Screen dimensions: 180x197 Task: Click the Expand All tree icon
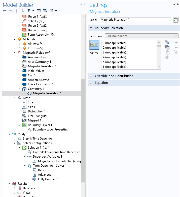[x=45, y=11]
